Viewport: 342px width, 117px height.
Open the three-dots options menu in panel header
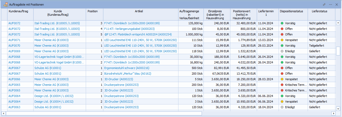coord(331,5)
